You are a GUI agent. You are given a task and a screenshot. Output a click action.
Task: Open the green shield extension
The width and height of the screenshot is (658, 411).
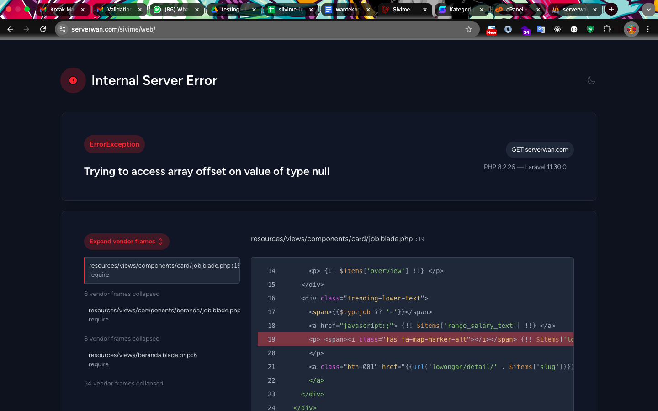coord(590,29)
